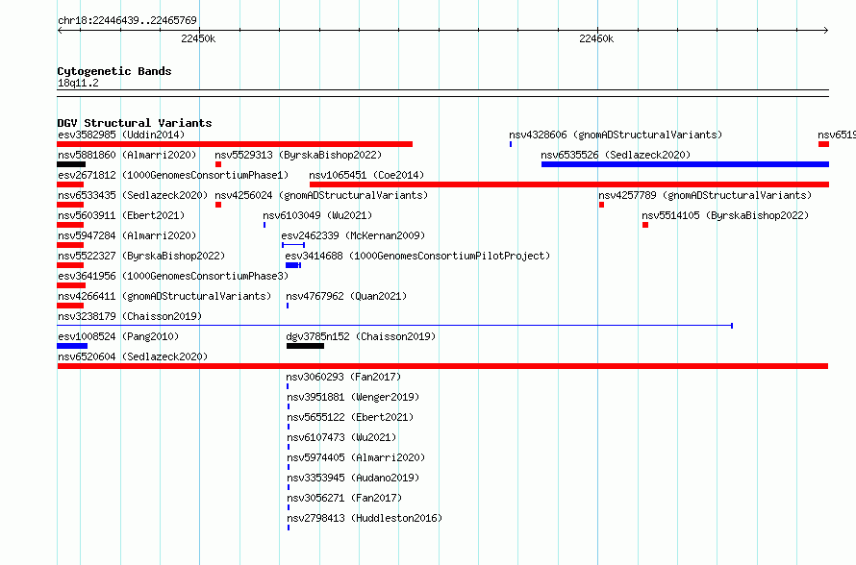856x565 pixels.
Task: Open esv1008524 (Pang2010) variant
Action: tap(118, 336)
